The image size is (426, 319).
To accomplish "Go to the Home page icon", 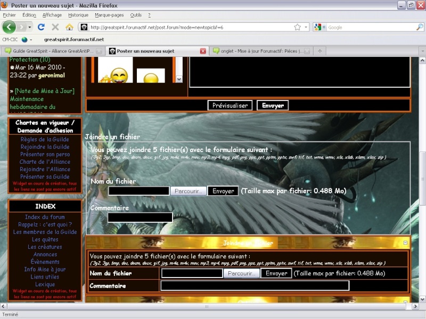I will 69,27.
